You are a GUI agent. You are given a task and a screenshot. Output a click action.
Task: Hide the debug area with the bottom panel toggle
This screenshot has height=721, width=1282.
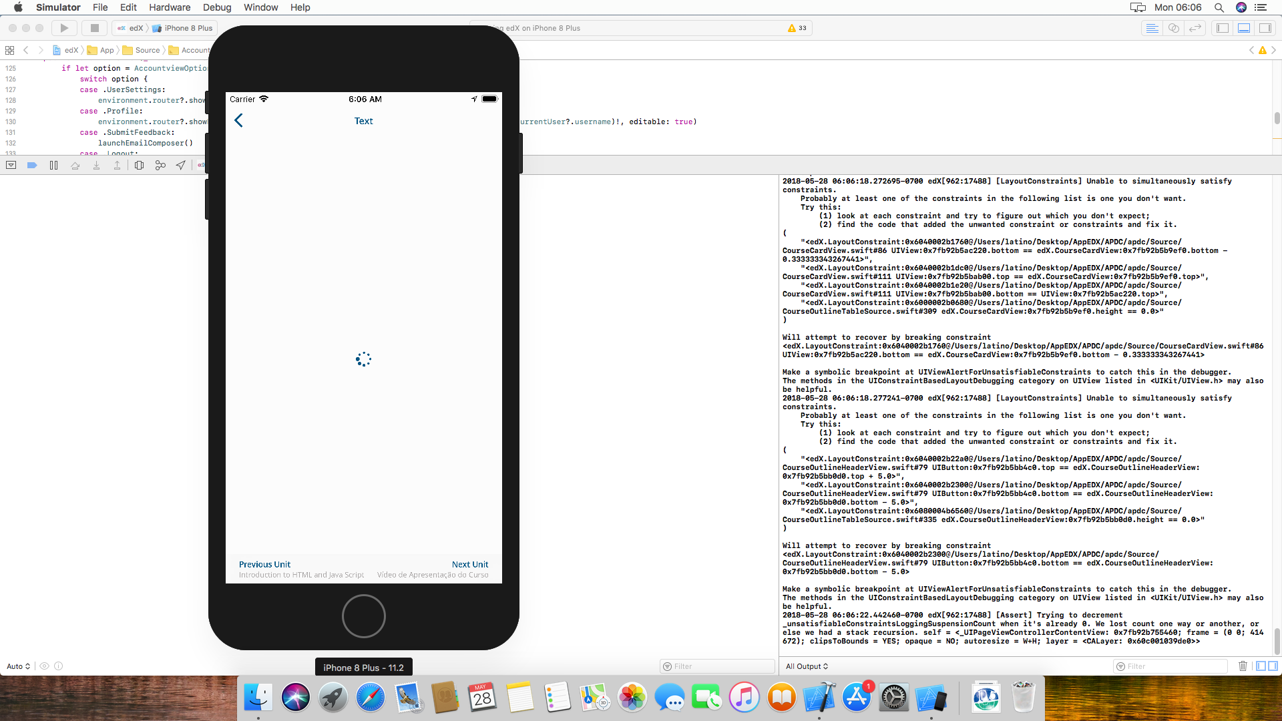pos(1244,28)
